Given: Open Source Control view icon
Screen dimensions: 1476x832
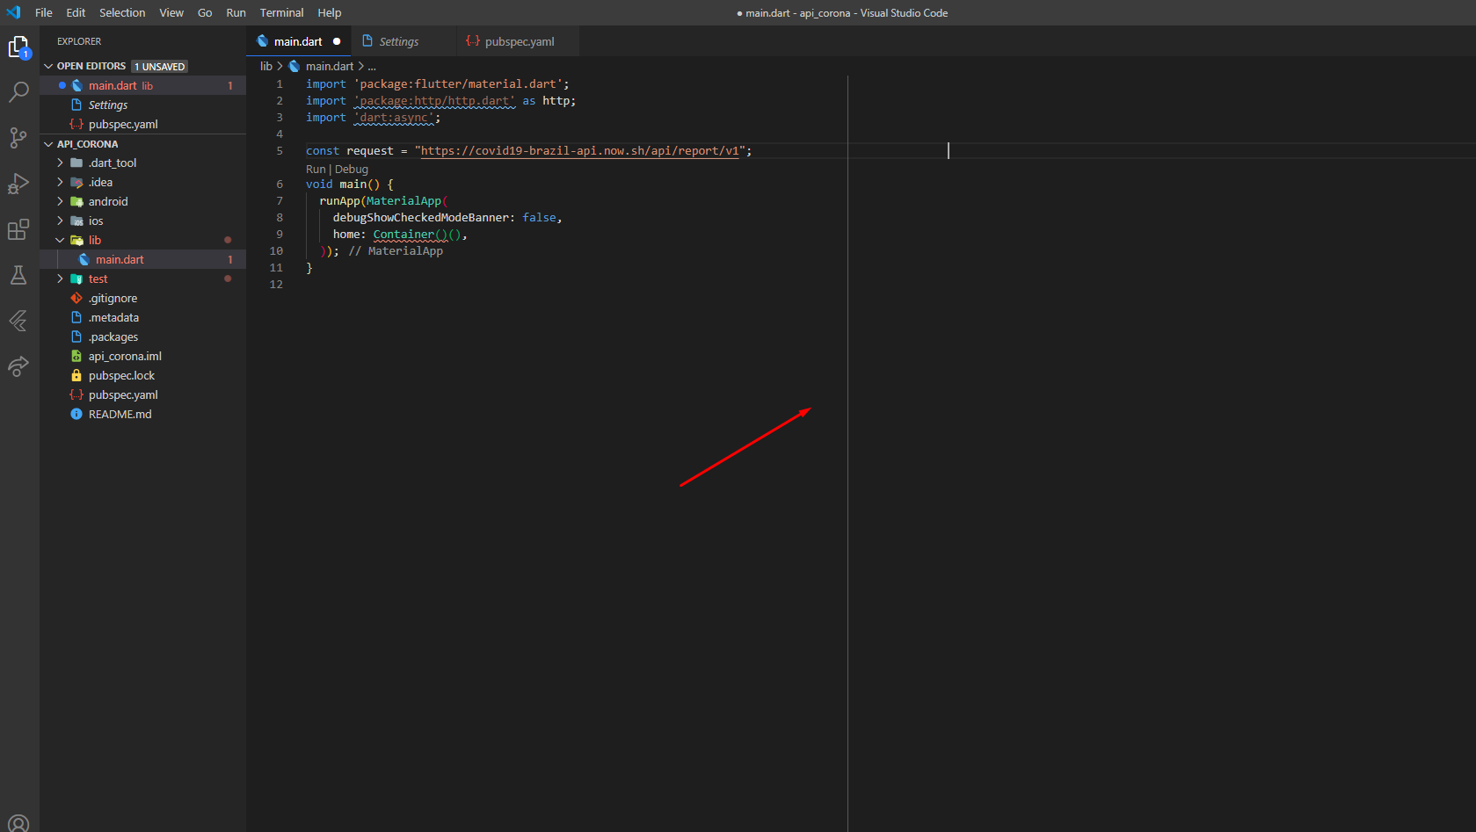Looking at the screenshot, I should click(18, 138).
